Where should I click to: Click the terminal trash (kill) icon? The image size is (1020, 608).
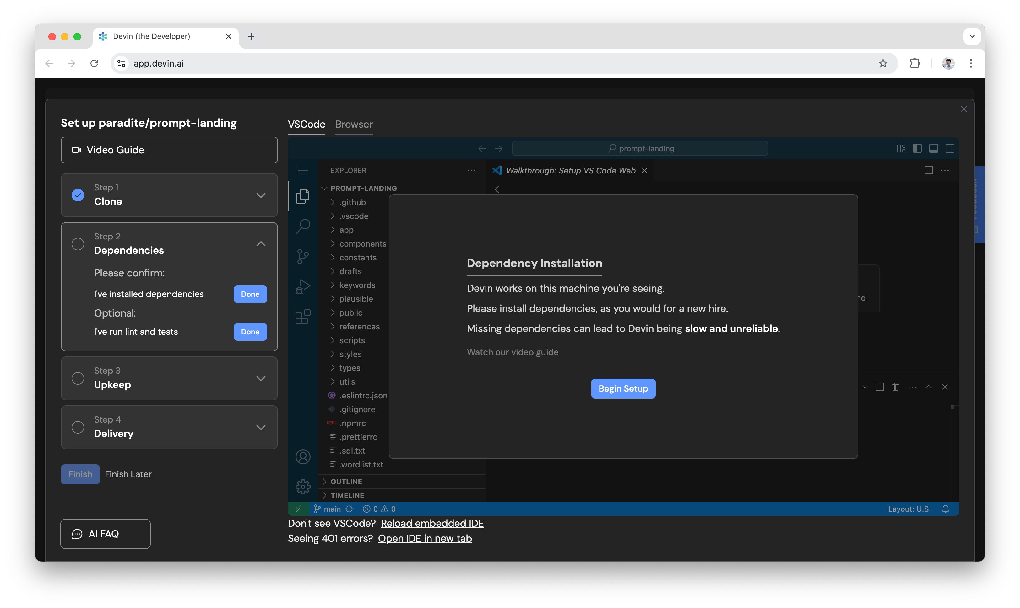tap(895, 387)
